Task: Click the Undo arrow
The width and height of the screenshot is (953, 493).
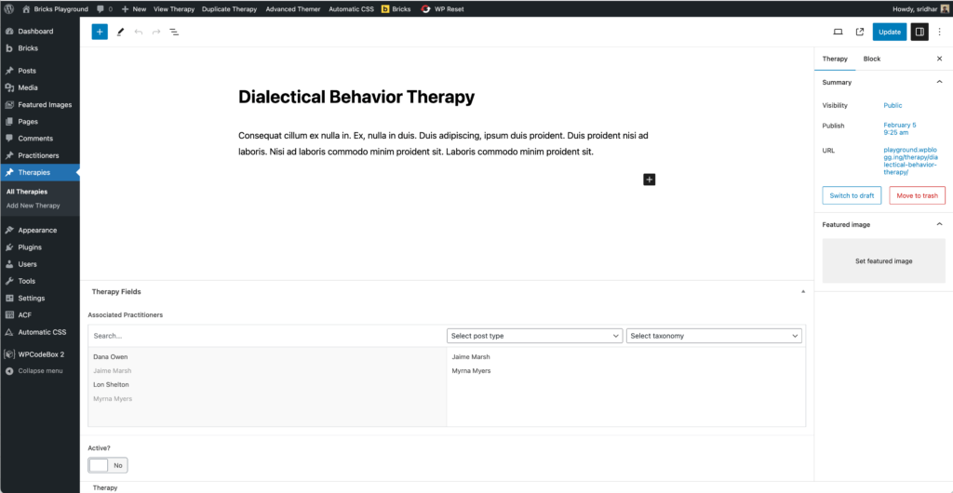Action: pyautogui.click(x=139, y=33)
